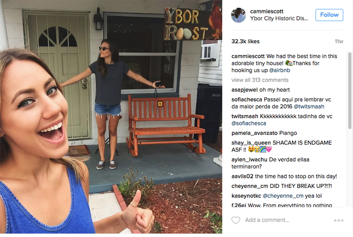Open the cammiescott username in header
Image resolution: width=353 pixels, height=237 pixels.
[x=266, y=11]
